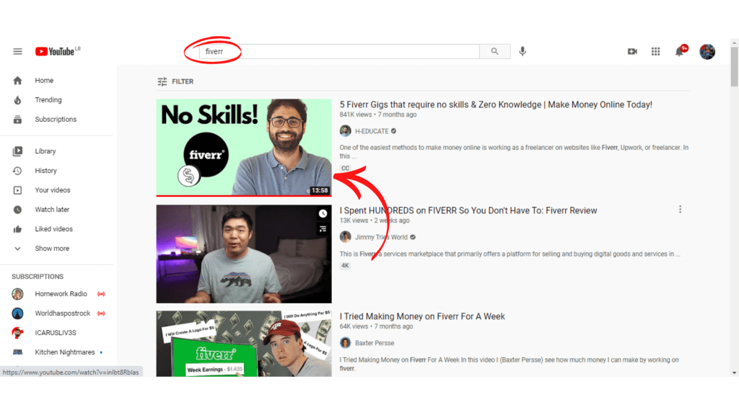The height and width of the screenshot is (415, 739).
Task: Add Jimmy video to Watch later via clock overlay
Action: (323, 213)
